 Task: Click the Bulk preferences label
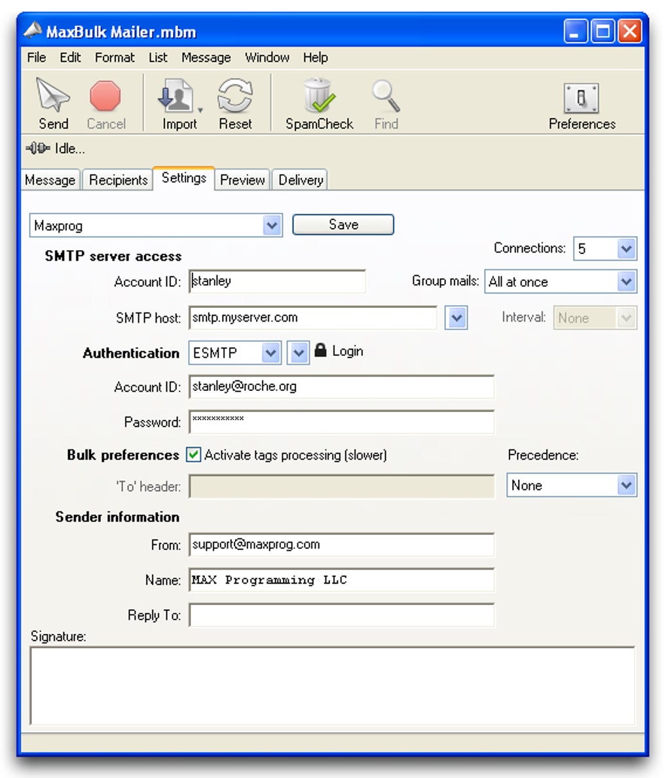[123, 455]
